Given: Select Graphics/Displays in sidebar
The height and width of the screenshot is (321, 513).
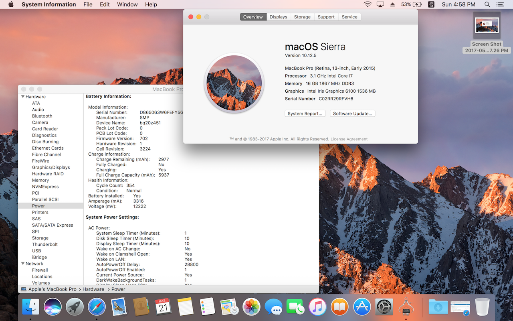Looking at the screenshot, I should [x=51, y=167].
